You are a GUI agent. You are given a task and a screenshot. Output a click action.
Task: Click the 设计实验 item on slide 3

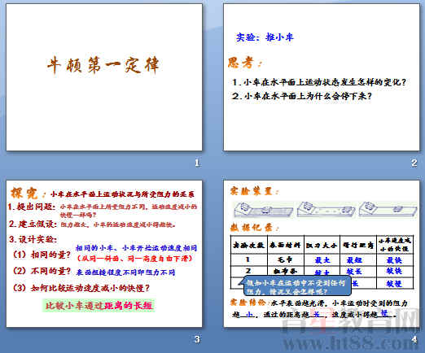pyautogui.click(x=33, y=239)
